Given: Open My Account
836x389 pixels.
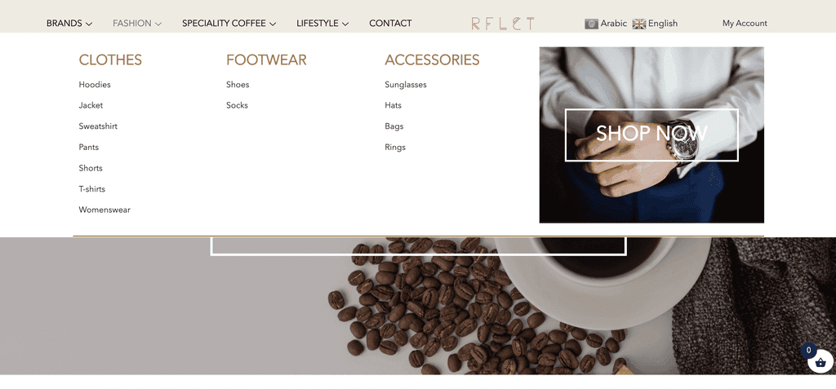Looking at the screenshot, I should pyautogui.click(x=745, y=24).
